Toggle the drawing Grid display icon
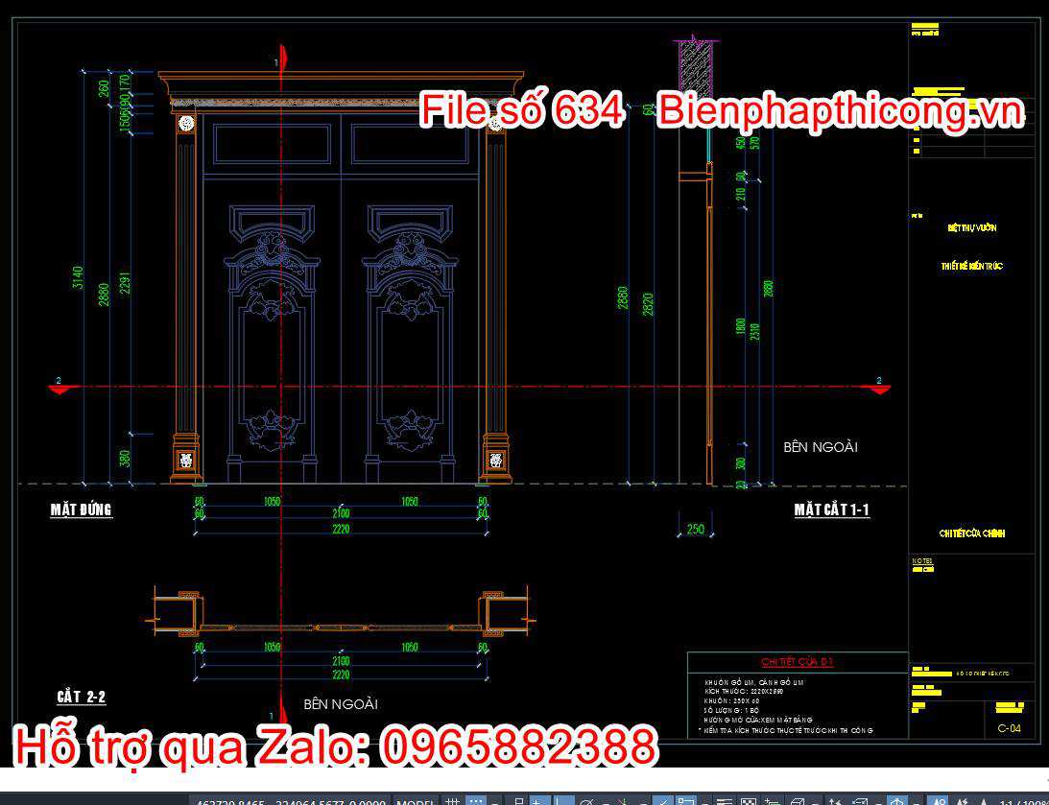The width and height of the screenshot is (1049, 805). click(452, 800)
